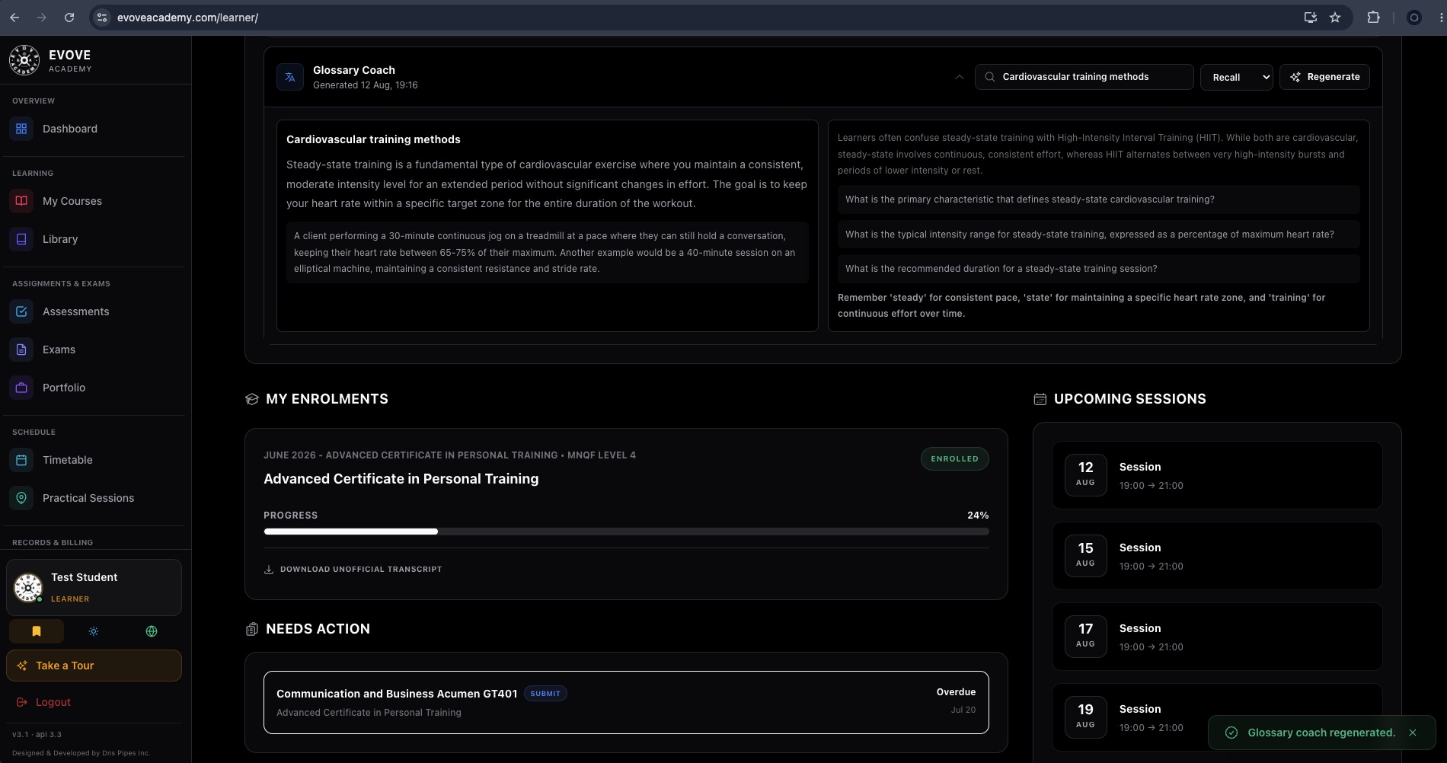This screenshot has height=763, width=1447.
Task: Click the Test Student profile card
Action: click(94, 587)
